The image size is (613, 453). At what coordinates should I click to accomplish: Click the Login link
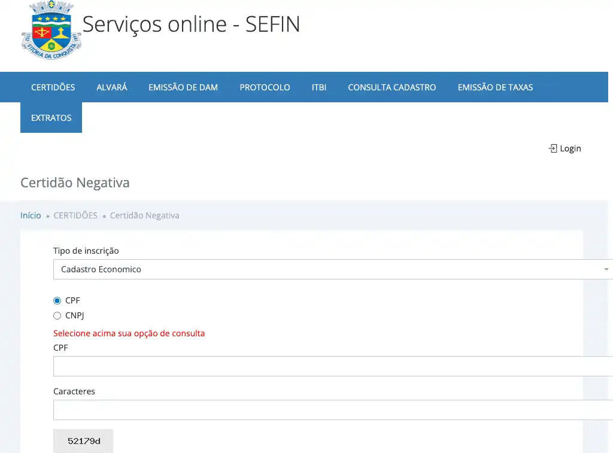(570, 148)
